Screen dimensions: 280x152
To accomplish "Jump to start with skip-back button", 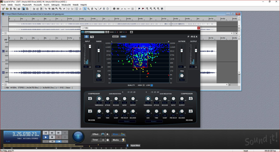I will [x=46, y=133].
